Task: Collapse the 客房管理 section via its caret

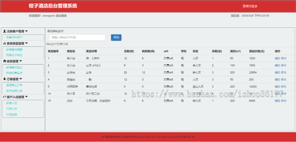Action: (21, 61)
